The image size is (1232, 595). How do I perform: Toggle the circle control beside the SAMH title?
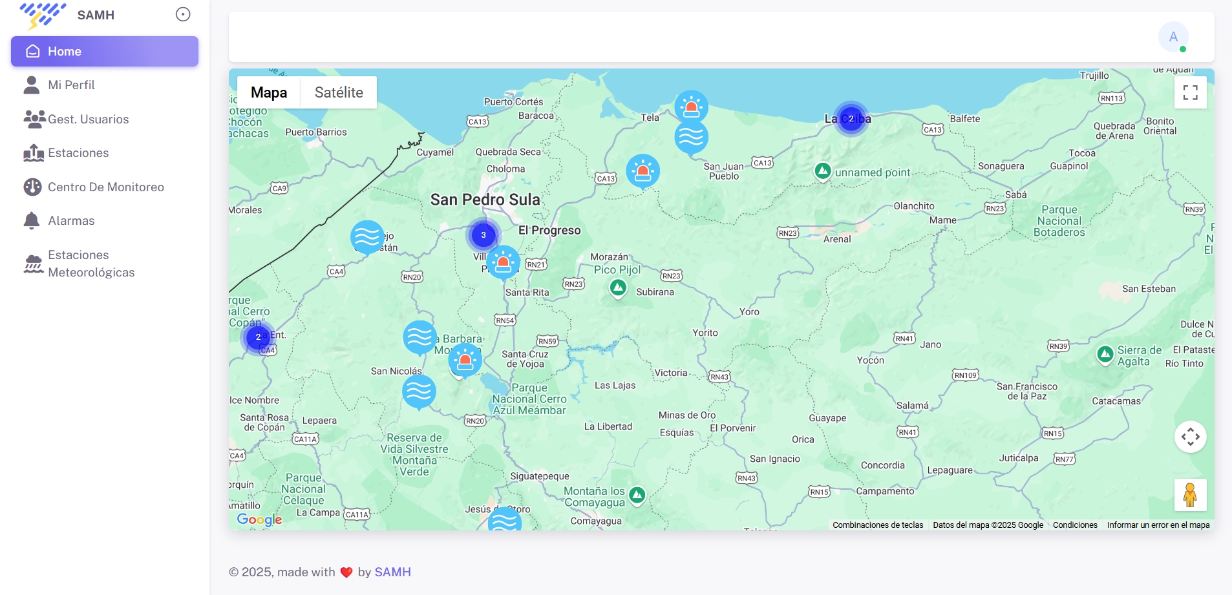(183, 14)
